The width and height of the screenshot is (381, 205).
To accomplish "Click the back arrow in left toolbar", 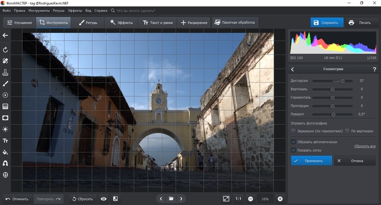I will [6, 35].
